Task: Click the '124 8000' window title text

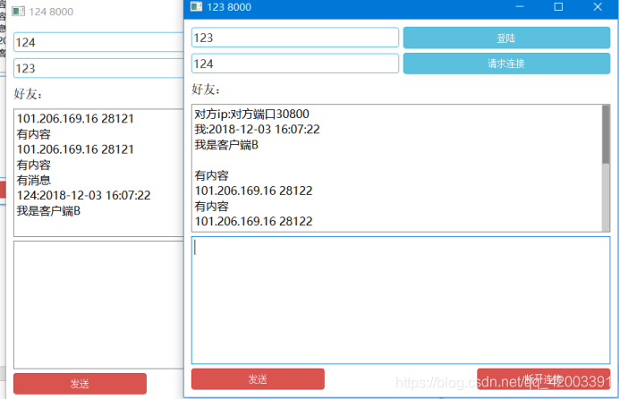Action: tap(51, 12)
